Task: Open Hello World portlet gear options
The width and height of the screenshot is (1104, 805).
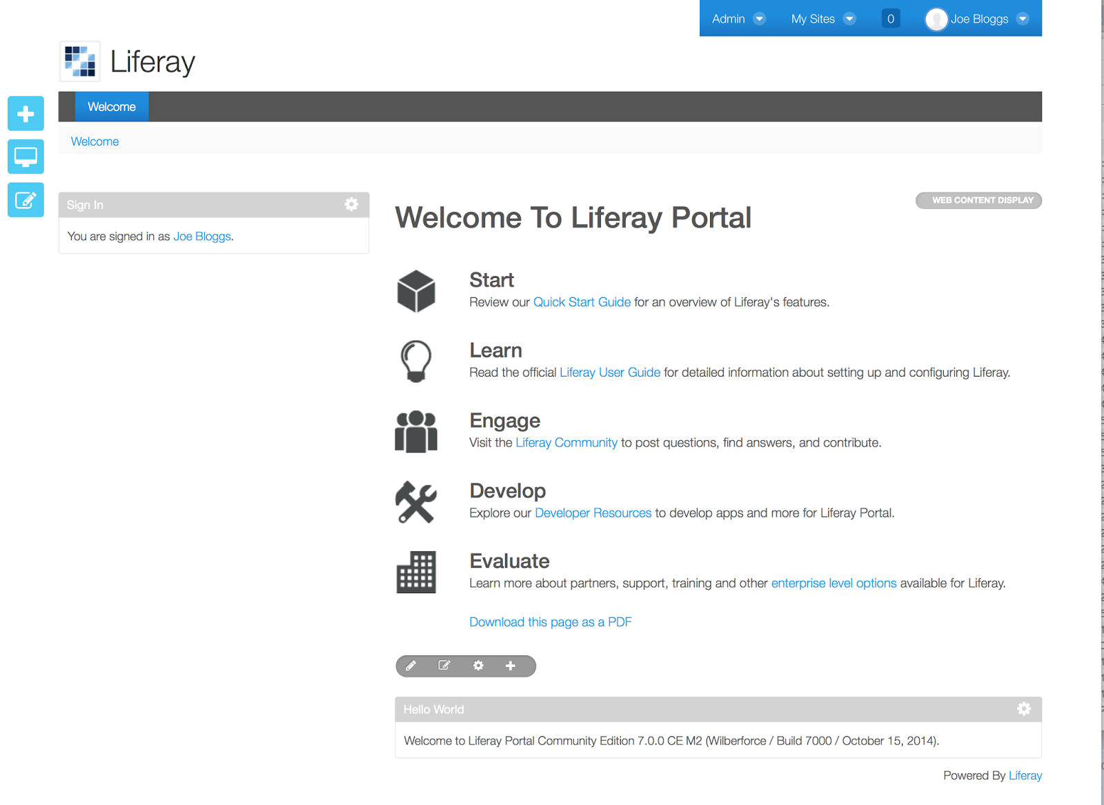Action: [x=1024, y=708]
